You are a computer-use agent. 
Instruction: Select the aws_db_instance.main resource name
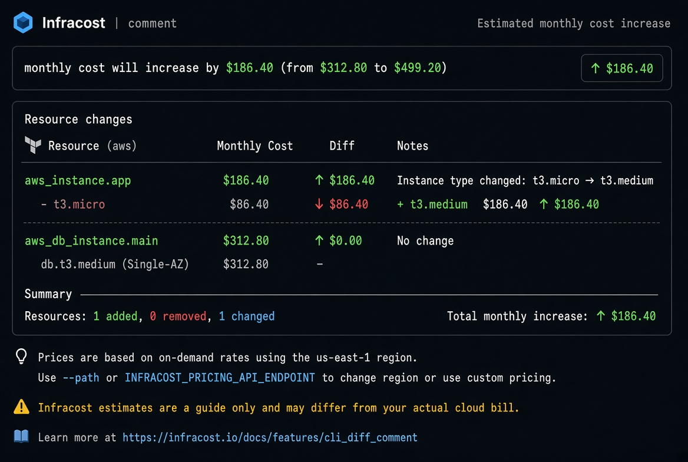click(91, 240)
